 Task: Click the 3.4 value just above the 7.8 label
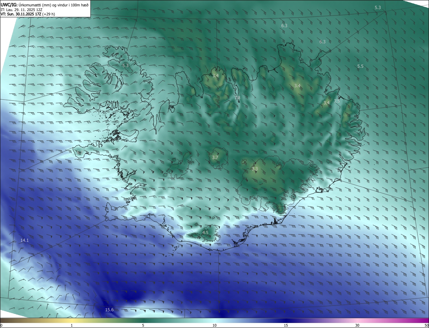[x=216, y=76]
